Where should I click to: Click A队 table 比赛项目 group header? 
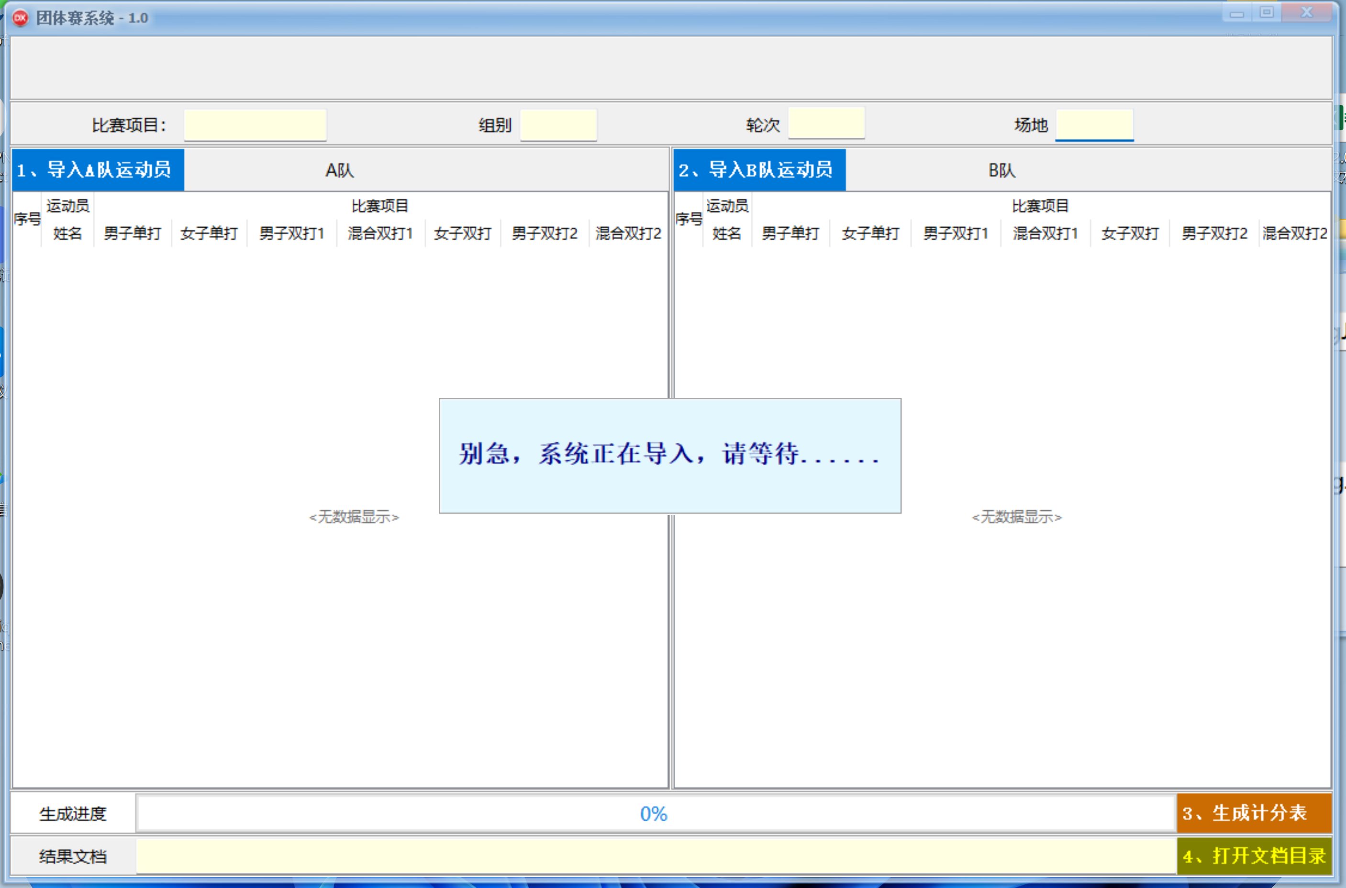[380, 206]
